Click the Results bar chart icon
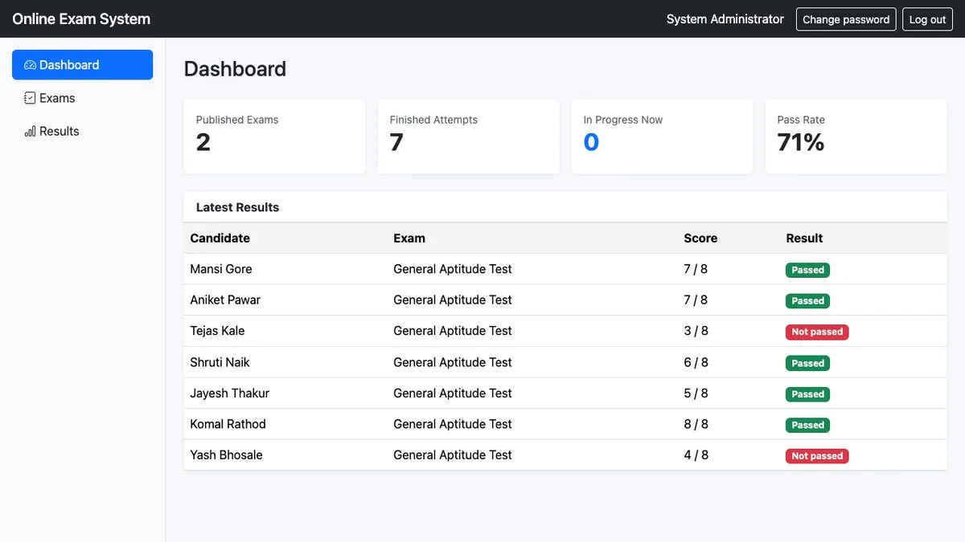 (30, 131)
